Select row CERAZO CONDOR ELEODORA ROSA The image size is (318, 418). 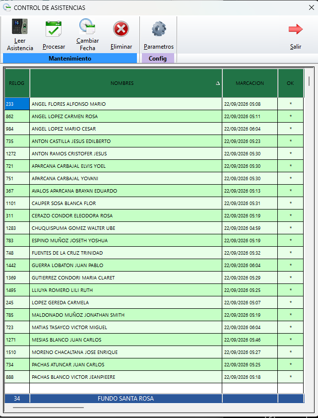click(154, 215)
